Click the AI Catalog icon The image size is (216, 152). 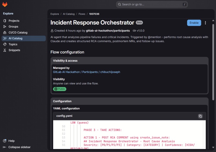[5, 38]
